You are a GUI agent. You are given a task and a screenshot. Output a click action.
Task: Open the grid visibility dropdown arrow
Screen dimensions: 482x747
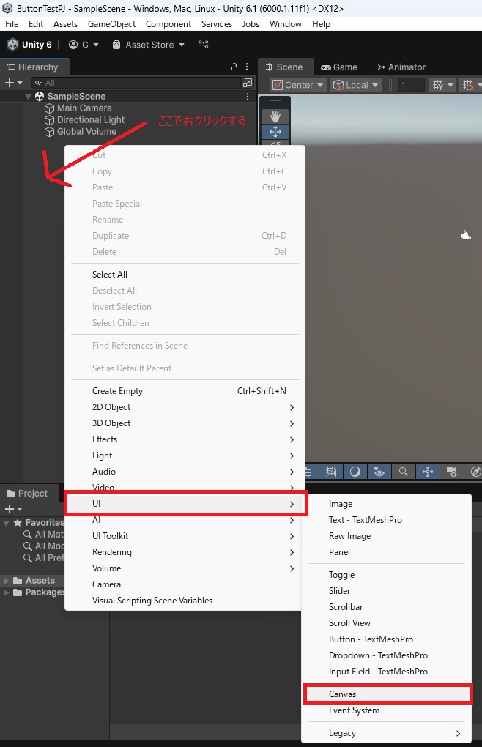450,85
